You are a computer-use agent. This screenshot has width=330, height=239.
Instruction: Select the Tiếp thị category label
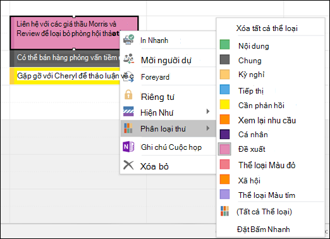pyautogui.click(x=251, y=91)
